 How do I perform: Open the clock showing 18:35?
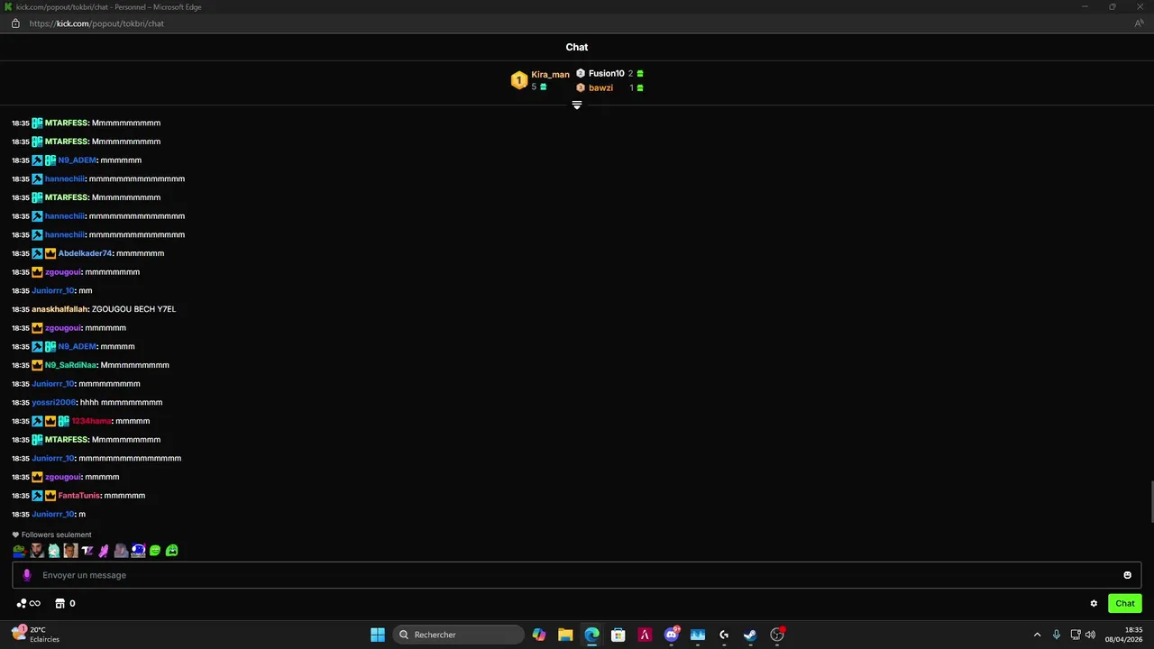1124,635
